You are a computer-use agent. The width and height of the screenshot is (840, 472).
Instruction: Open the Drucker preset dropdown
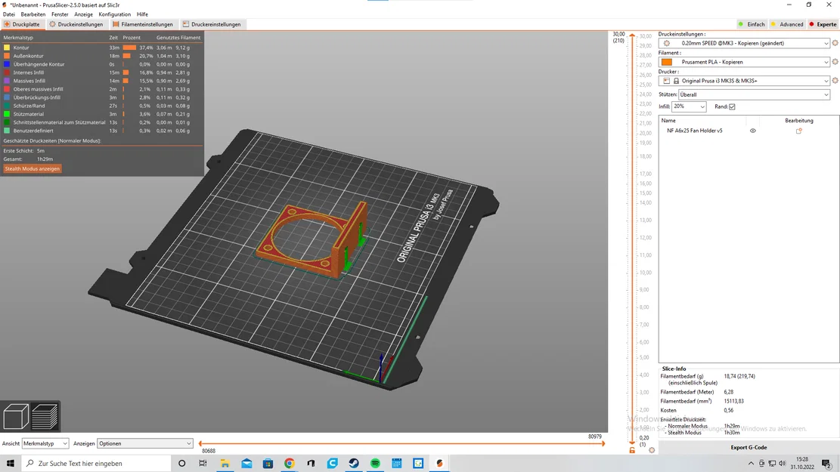click(744, 81)
